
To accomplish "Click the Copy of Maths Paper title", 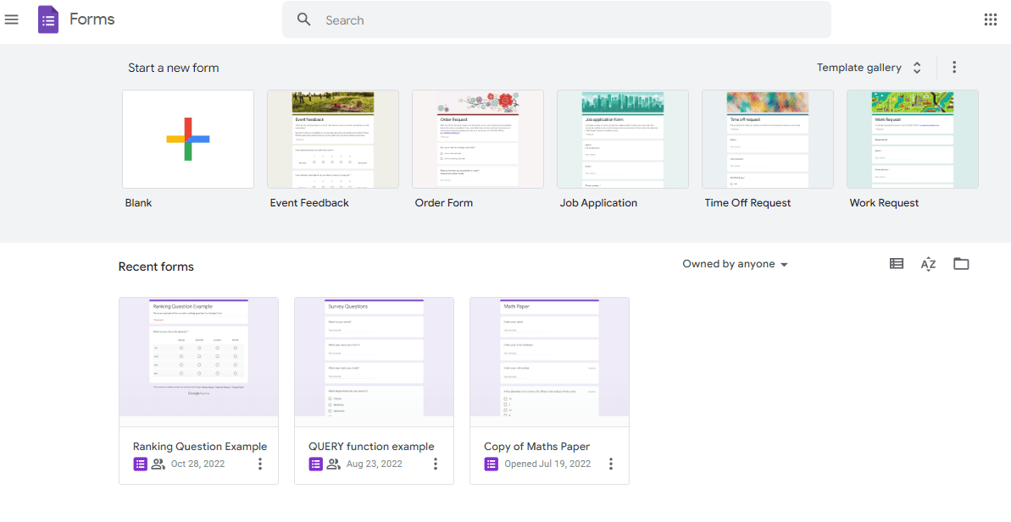I will pos(537,446).
